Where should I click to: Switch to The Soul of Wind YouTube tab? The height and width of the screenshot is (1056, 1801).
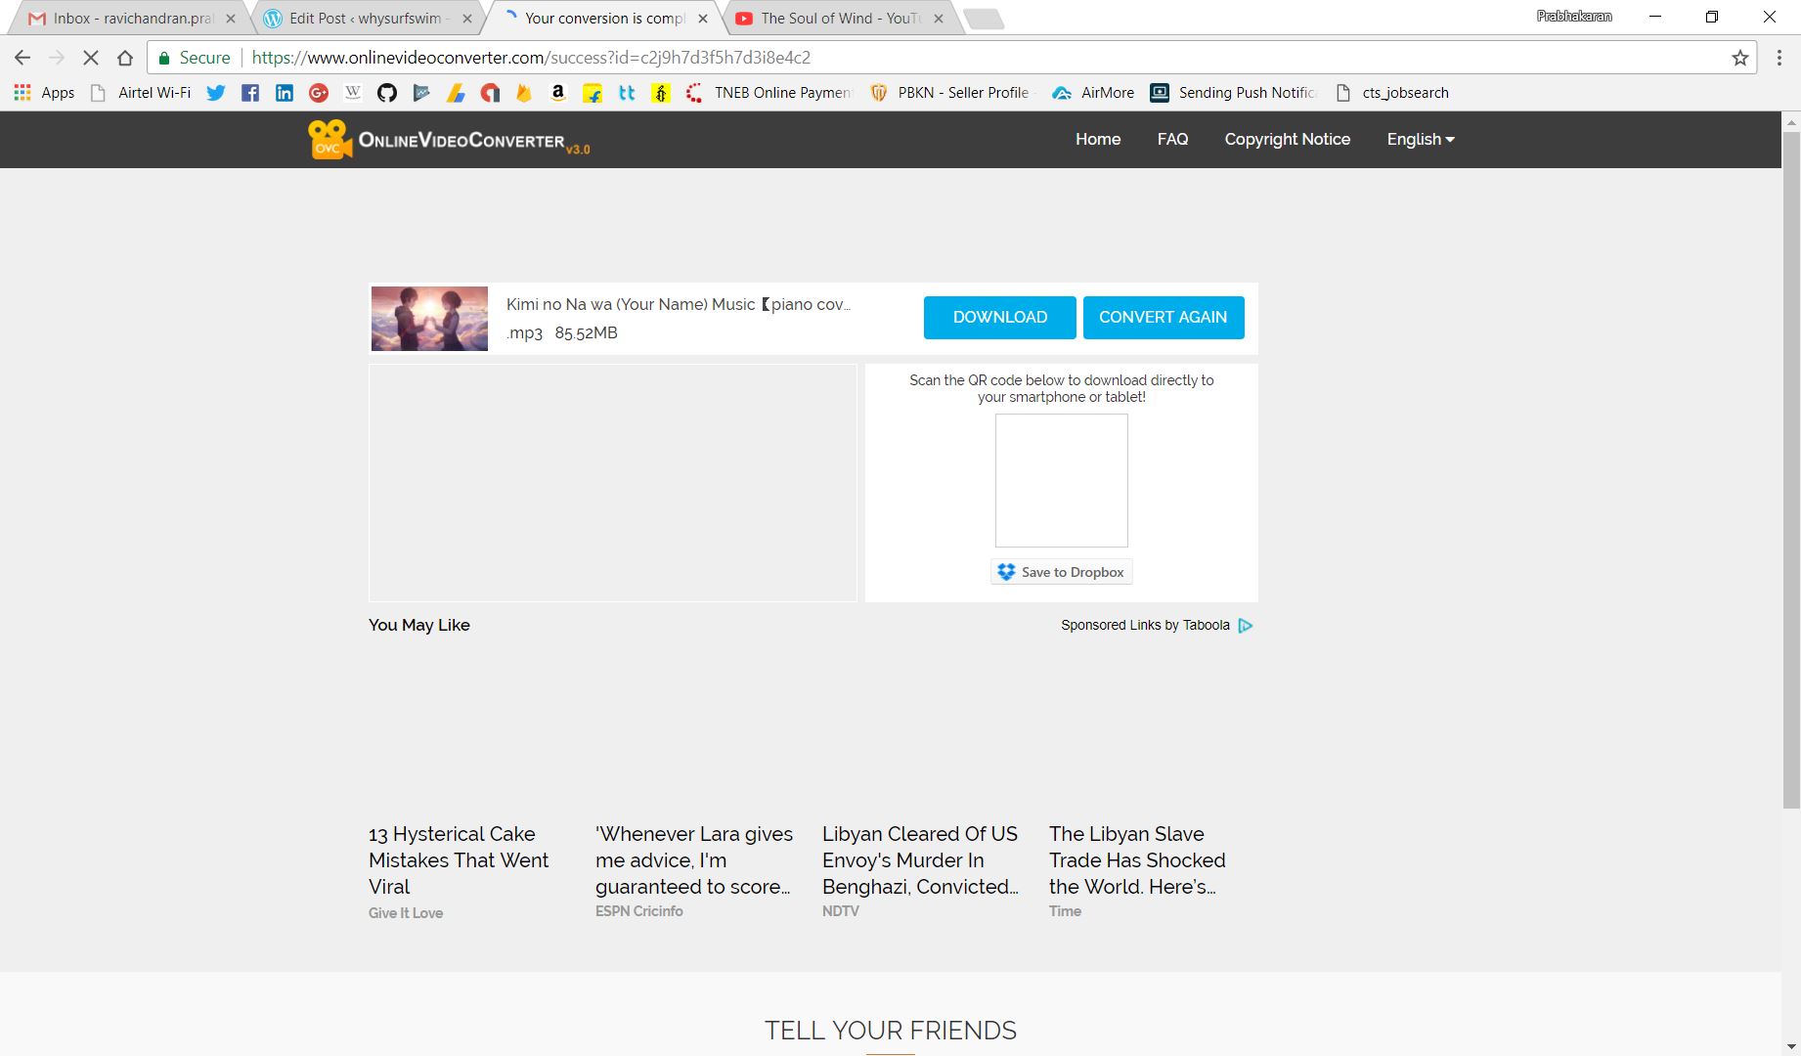838,19
